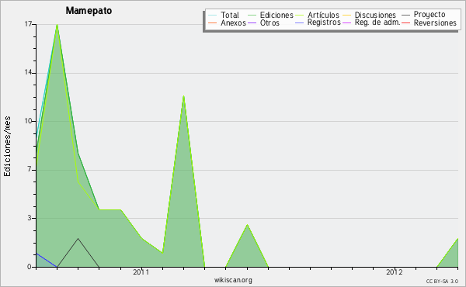Click the CC BY-SA 3.0 license text
The image size is (466, 287).
pos(442,282)
